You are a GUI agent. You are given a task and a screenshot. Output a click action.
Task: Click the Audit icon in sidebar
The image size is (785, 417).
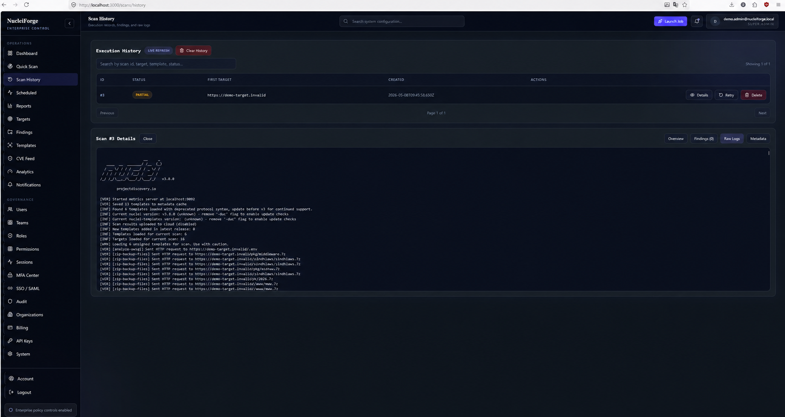[x=10, y=301]
